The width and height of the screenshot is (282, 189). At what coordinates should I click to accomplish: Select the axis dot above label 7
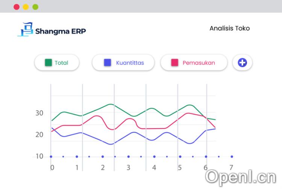pyautogui.click(x=232, y=156)
